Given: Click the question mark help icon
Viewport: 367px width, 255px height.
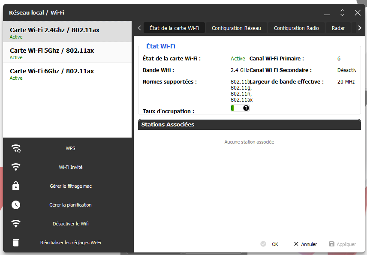Looking at the screenshot, I should pos(246,108).
